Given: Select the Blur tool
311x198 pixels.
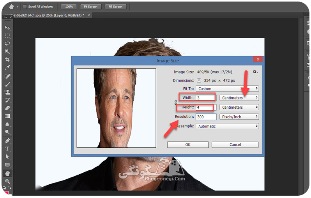Looking at the screenshot, I should pos(7,124).
